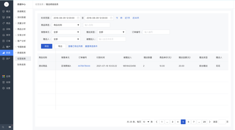
Task: Focus the 输入名称 product name input
Action: click(x=97, y=25)
